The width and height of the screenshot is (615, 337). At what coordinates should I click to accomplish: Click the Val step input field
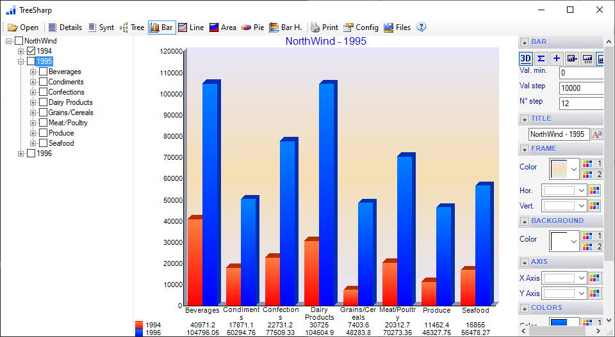[581, 88]
